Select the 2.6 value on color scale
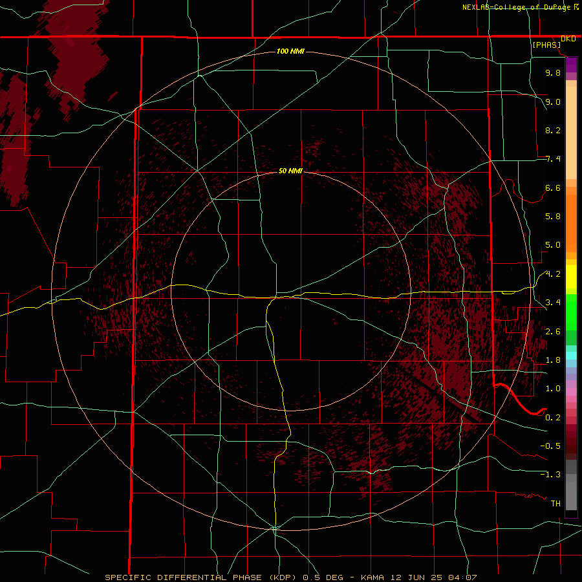Screen dimensions: 582x582 pyautogui.click(x=553, y=332)
